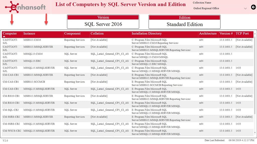
Task: Sort by the Instance column header
Action: coord(29,33)
